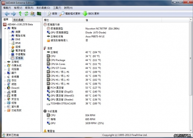Click the 資料庫 database icon
The width and height of the screenshot is (193, 138).
pos(9,107)
